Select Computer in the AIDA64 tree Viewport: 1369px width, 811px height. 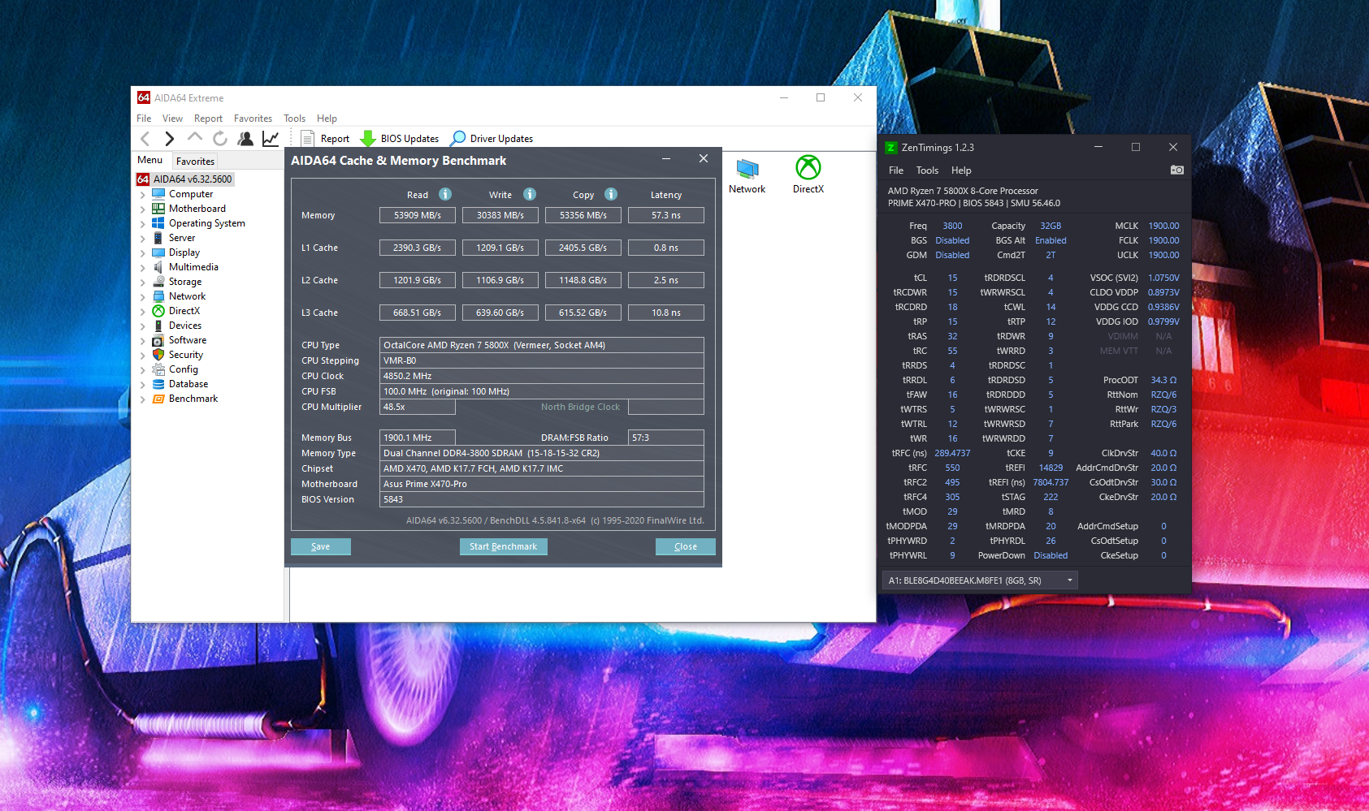191,194
